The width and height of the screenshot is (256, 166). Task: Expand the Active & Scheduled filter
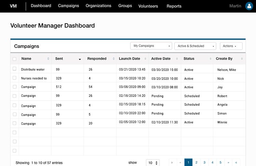195,46
